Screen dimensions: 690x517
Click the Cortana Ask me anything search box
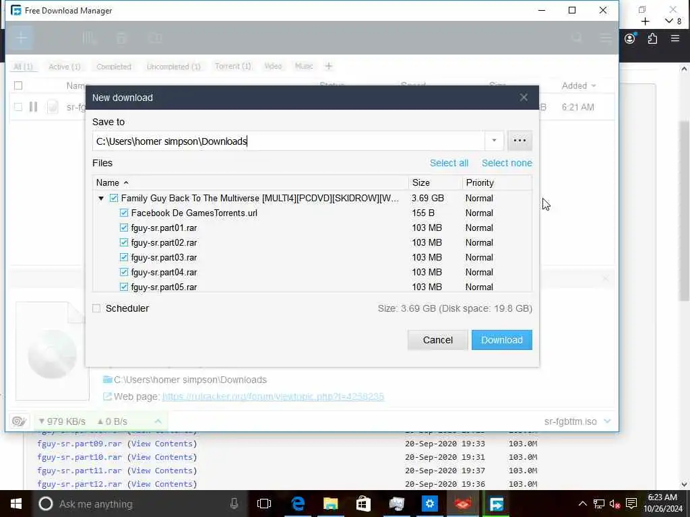pos(139,504)
